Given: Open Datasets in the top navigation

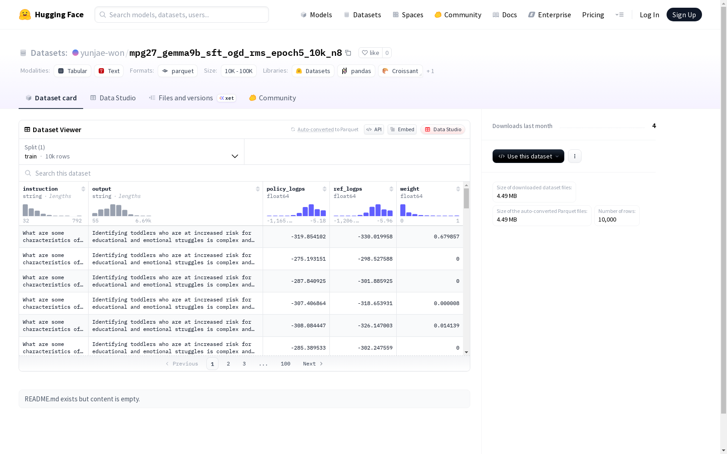Looking at the screenshot, I should coord(363,15).
